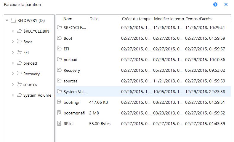Select Boot in the left tree
Image resolution: width=234 pixels, height=142 pixels.
[28, 42]
